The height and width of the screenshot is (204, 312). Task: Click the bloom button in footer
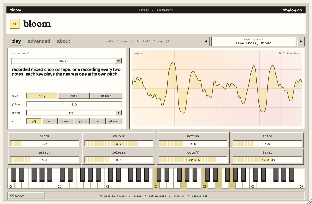(x=26, y=196)
